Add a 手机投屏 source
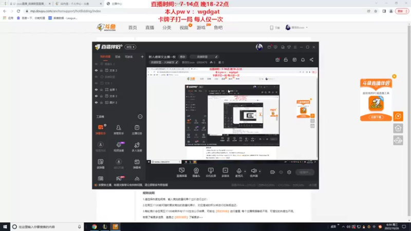 (x=211, y=172)
